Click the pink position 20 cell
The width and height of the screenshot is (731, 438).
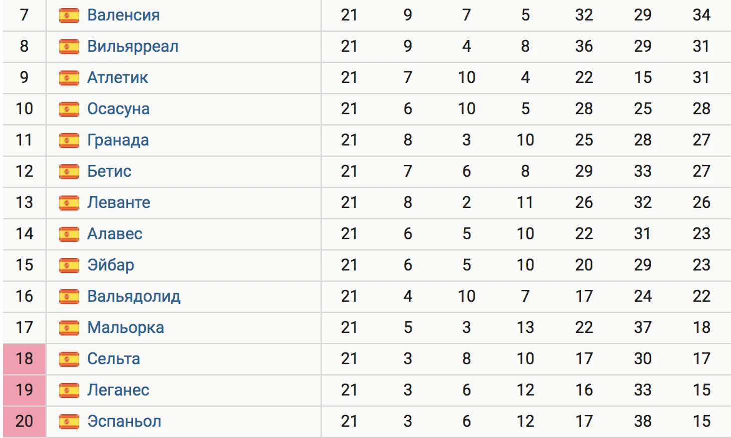pos(24,422)
